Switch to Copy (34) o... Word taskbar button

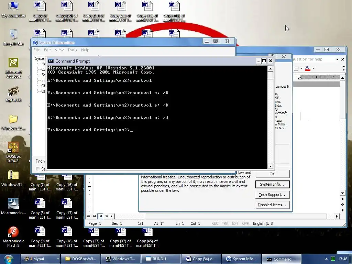[201, 259]
